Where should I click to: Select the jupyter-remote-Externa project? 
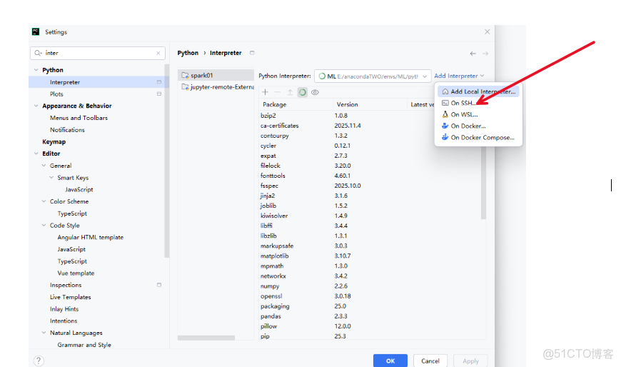[x=216, y=87]
